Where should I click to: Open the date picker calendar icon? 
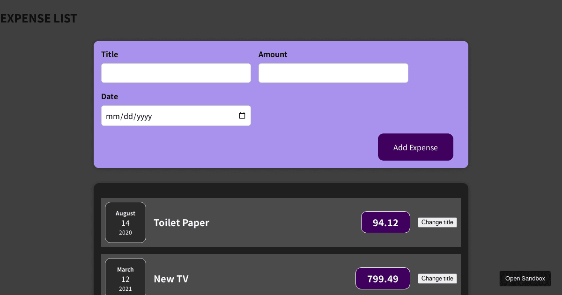coord(243,115)
